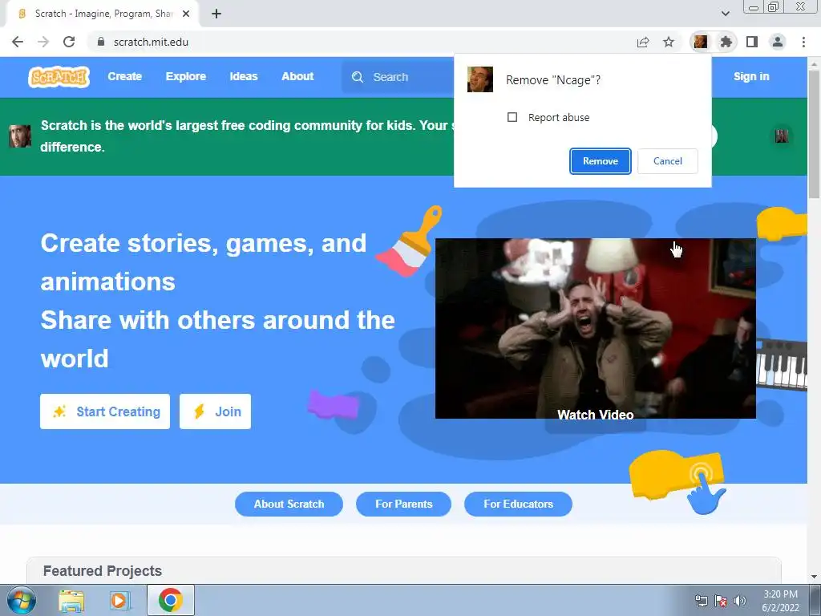Click the Action Center flag icon
Image resolution: width=821 pixels, height=616 pixels.
[721, 601]
